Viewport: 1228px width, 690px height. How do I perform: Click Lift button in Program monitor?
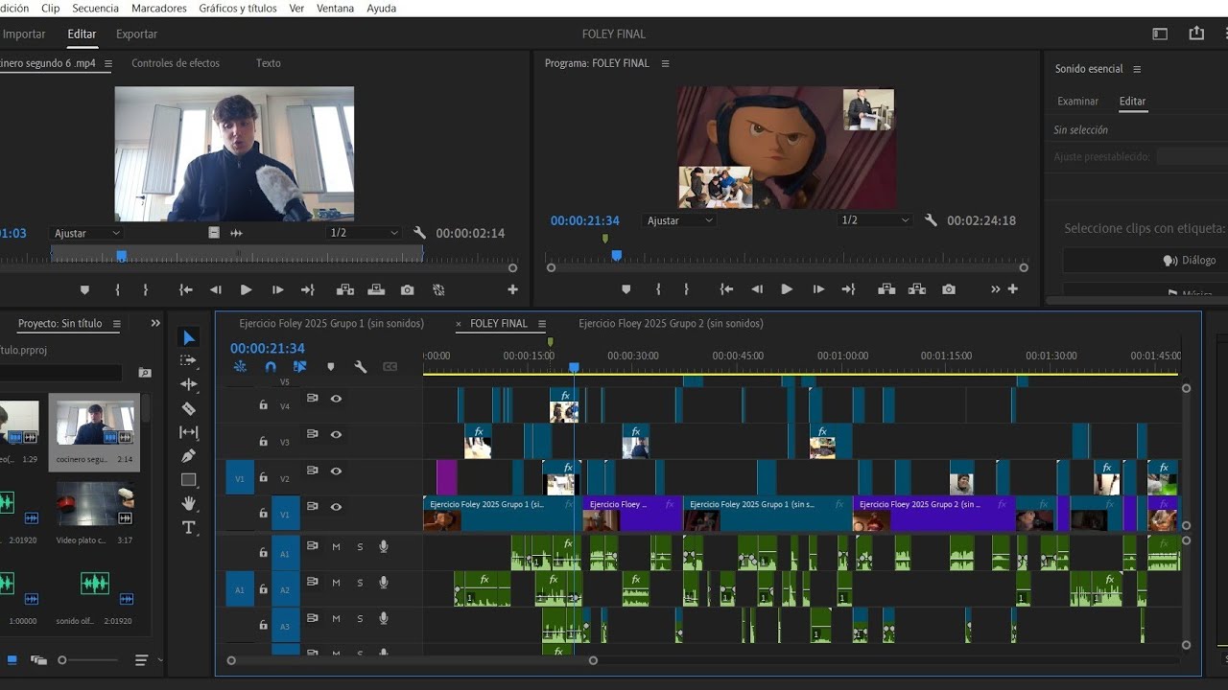pos(886,289)
